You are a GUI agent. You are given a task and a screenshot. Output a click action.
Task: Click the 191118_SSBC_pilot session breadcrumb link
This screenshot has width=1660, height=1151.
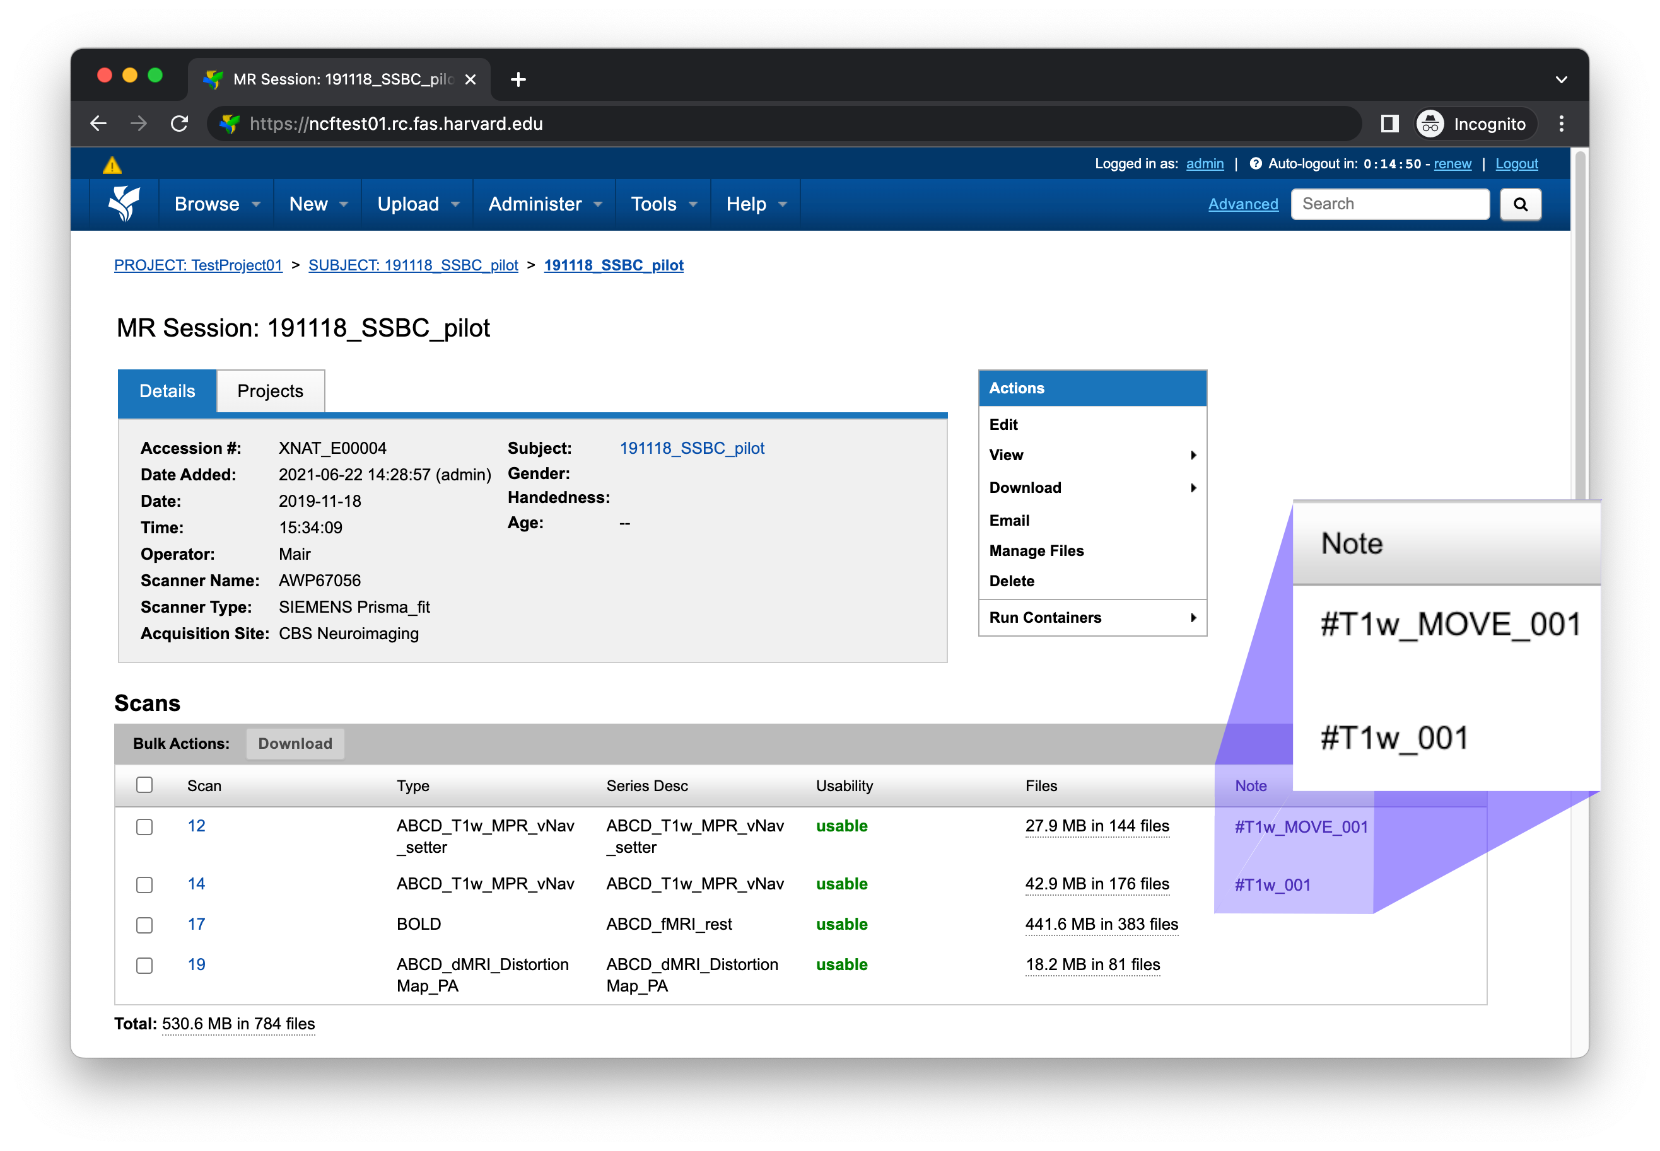[614, 265]
